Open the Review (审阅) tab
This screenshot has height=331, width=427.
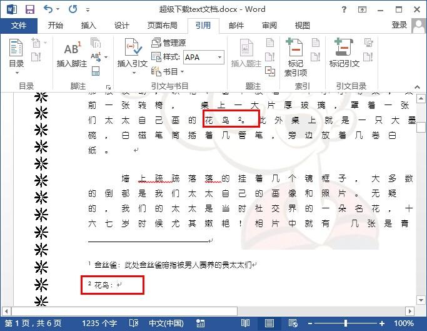click(x=269, y=25)
